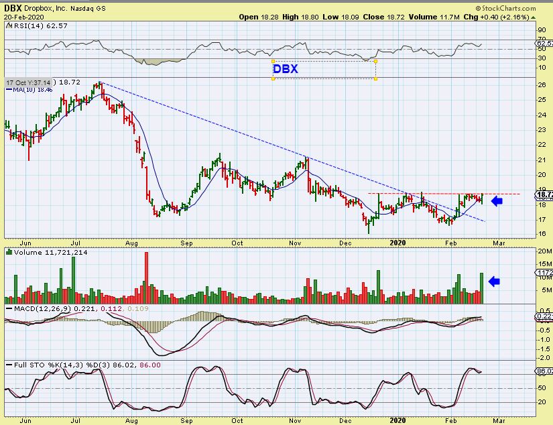Click the Volume 11,721,214 panel label
The width and height of the screenshot is (553, 425).
50,253
